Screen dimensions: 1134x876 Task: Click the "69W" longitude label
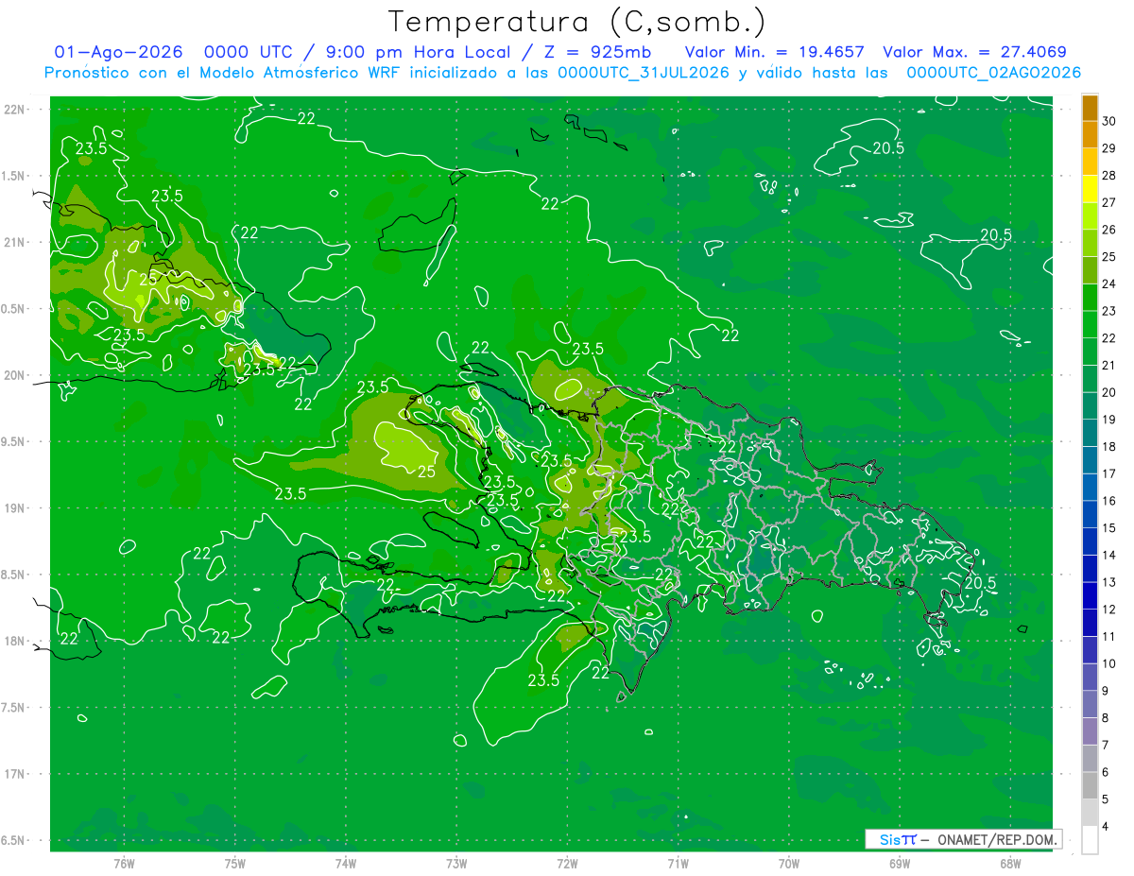pyautogui.click(x=900, y=864)
